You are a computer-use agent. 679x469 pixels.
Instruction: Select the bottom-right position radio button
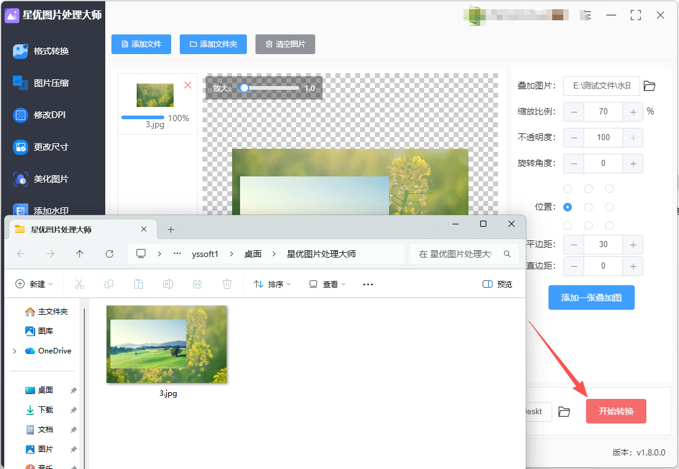(x=609, y=226)
